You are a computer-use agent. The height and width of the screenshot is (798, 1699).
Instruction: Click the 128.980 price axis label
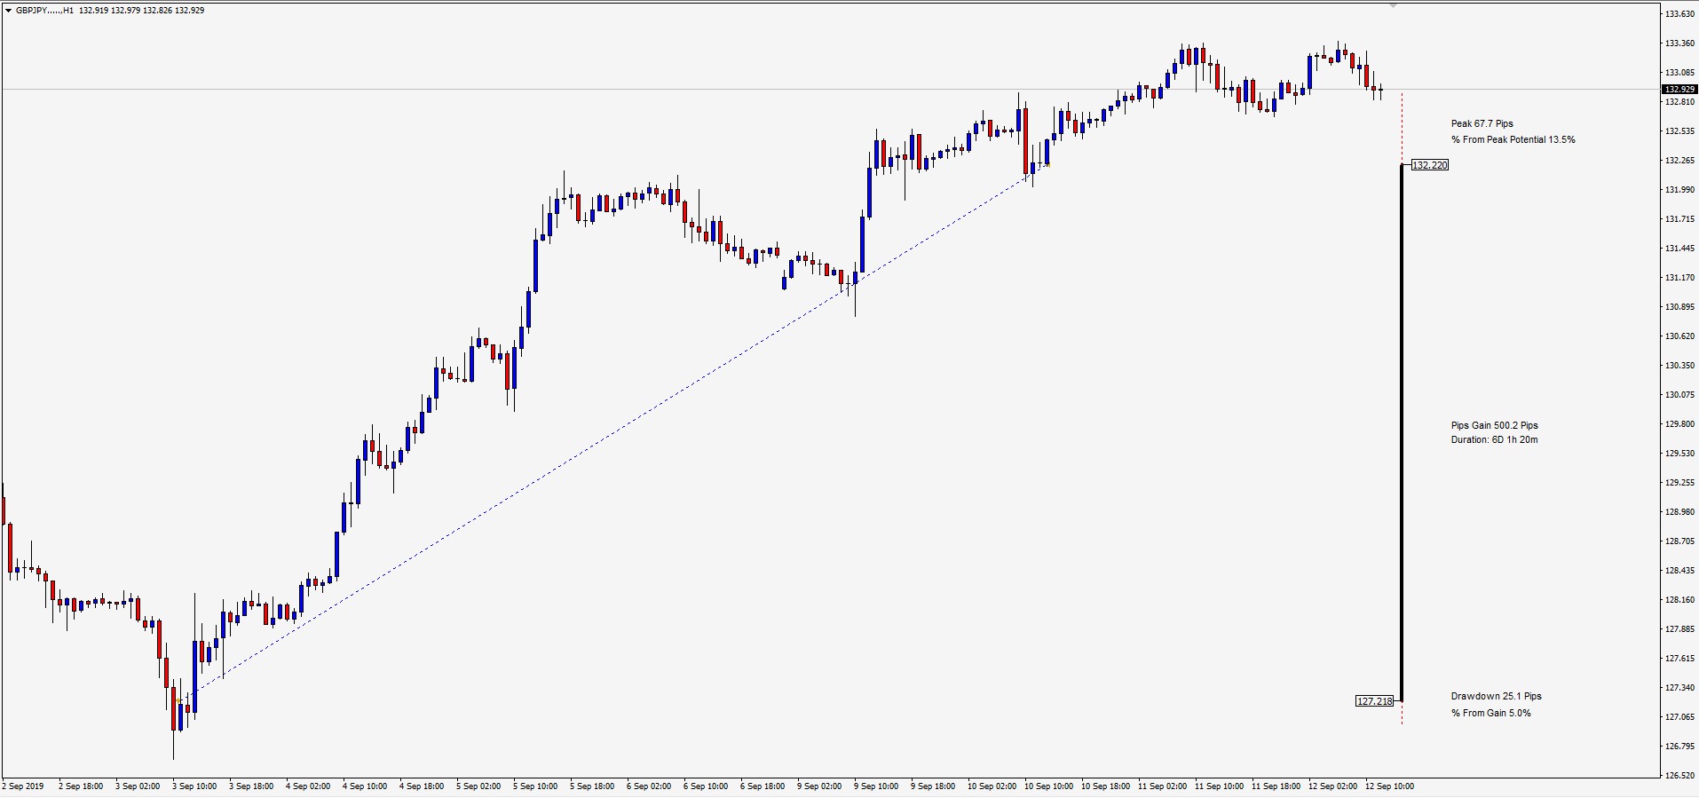(x=1680, y=512)
